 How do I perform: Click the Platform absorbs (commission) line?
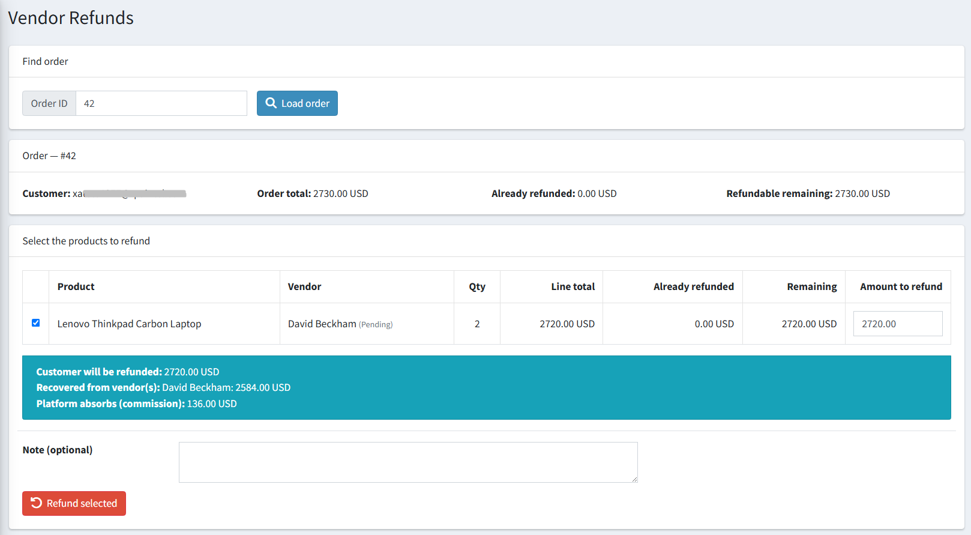coord(137,404)
